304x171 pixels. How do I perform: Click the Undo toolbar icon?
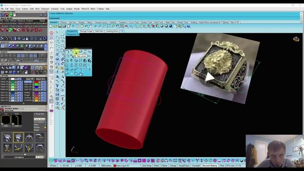tap(86, 26)
